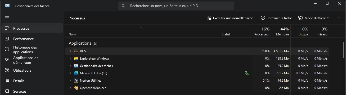Screen dimensions: 347x95
Task: Click the Microsoft Edge logo icon
Action: (x=76, y=73)
